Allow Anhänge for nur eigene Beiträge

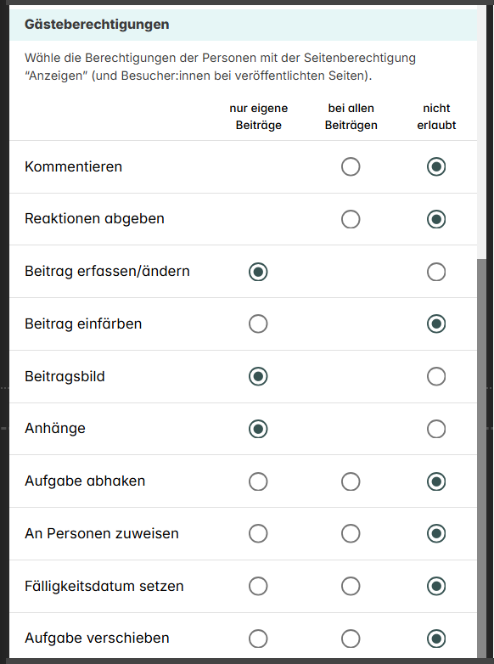coord(258,429)
